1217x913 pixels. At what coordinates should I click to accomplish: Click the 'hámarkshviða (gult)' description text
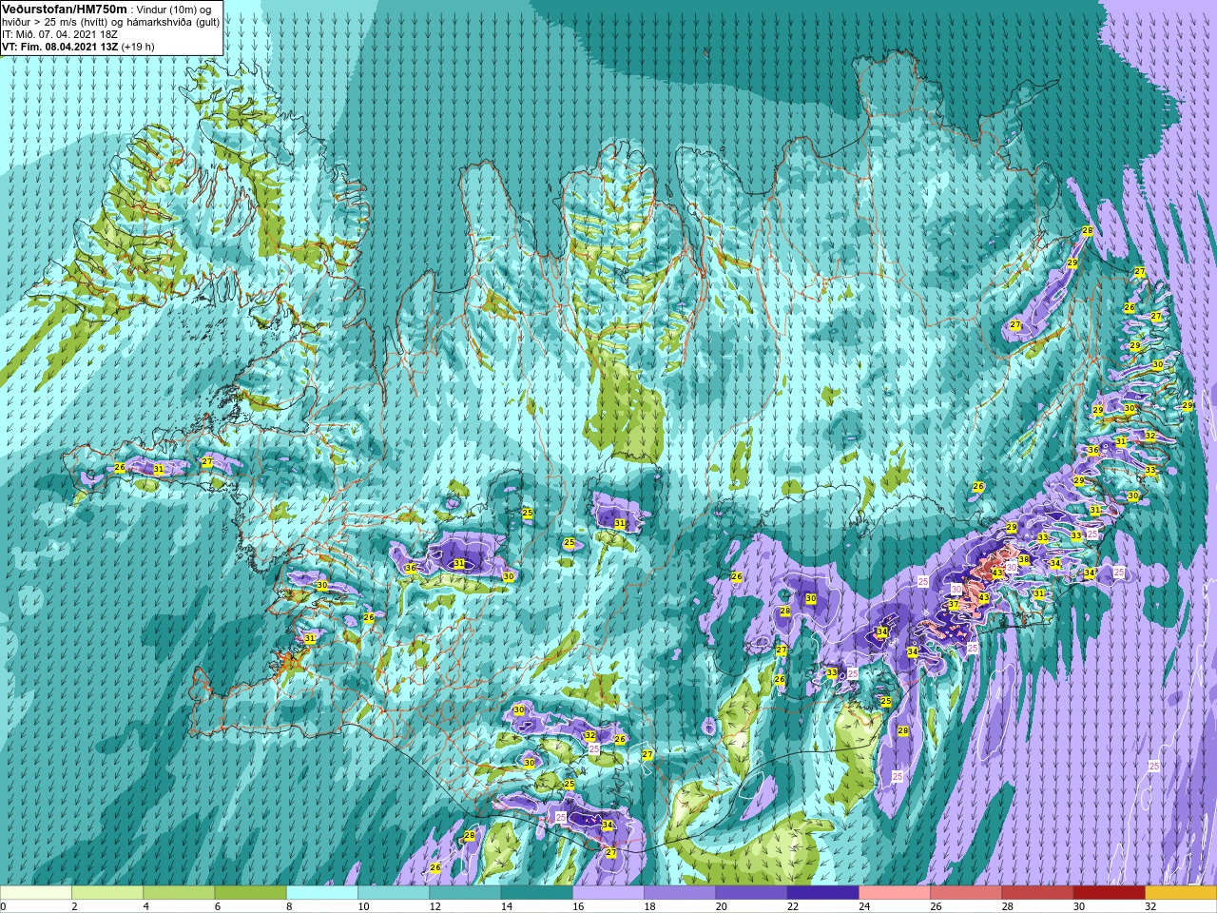172,22
